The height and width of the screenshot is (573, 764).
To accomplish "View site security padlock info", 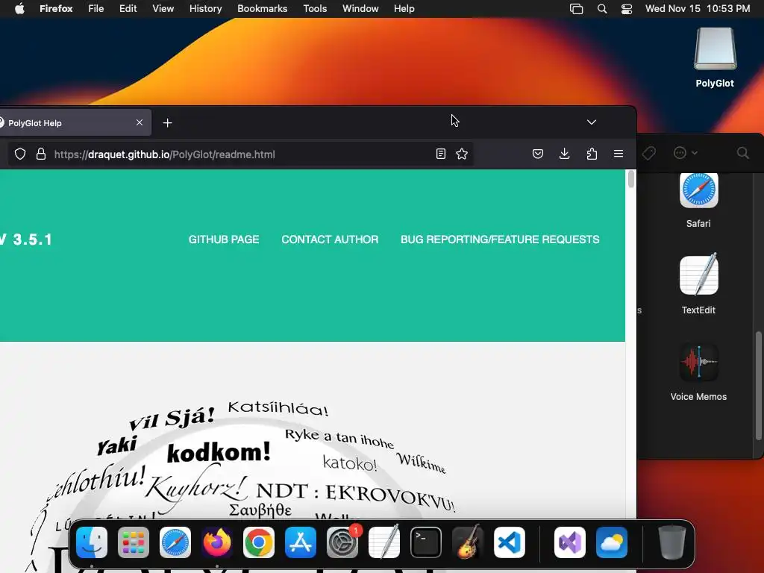I will 41,154.
